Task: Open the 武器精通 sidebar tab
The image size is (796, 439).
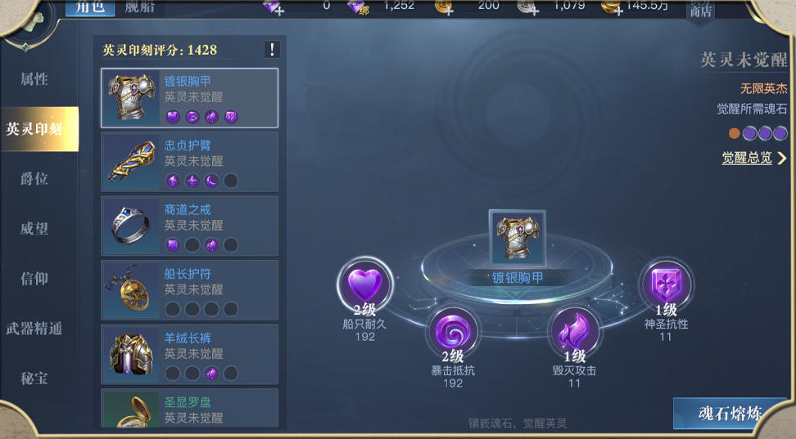Action: (34, 329)
